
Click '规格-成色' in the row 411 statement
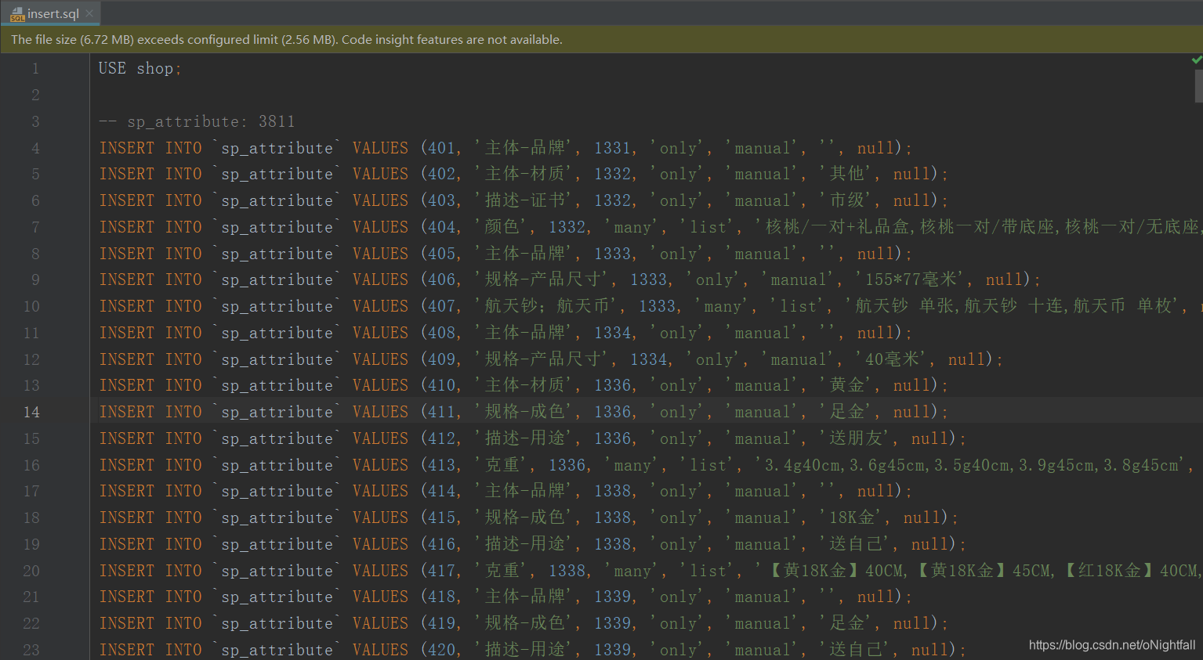pyautogui.click(x=524, y=412)
